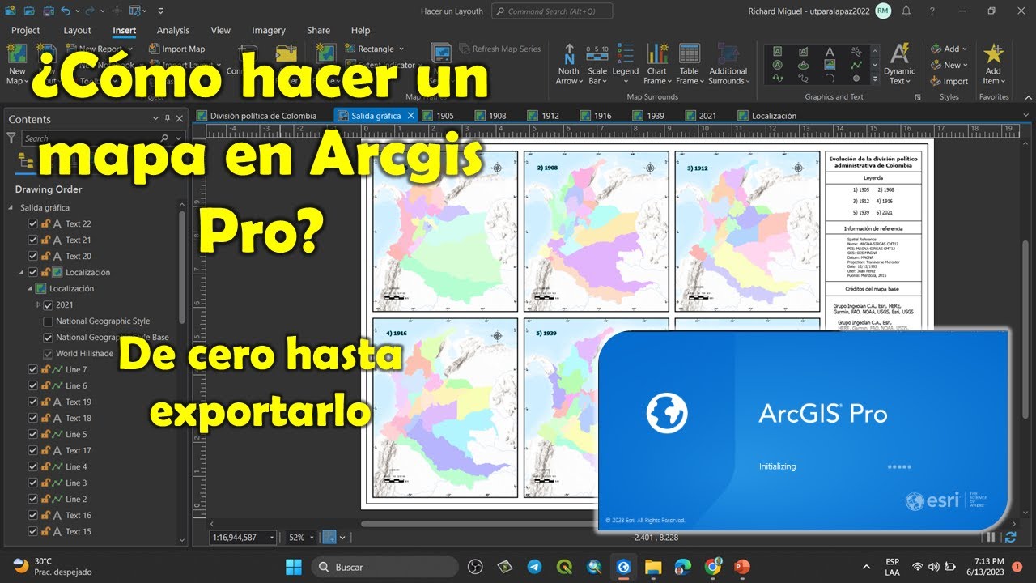1036x583 pixels.
Task: Open the 52% zoom dropdown
Action: (x=312, y=537)
